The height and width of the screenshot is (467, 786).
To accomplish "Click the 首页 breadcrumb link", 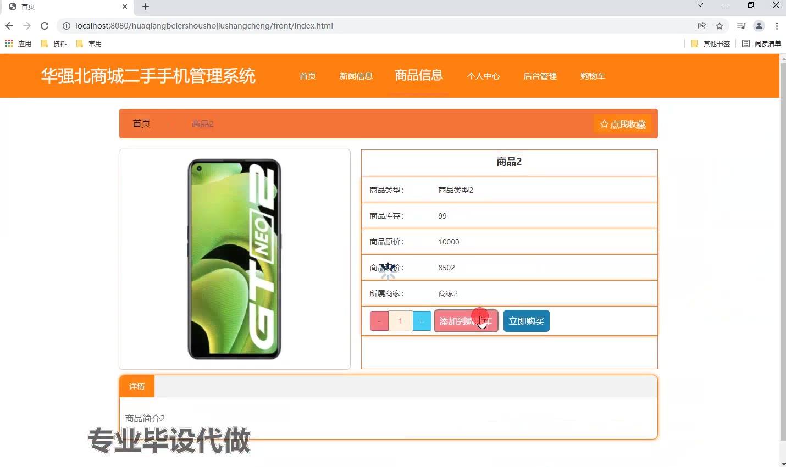I will point(141,124).
